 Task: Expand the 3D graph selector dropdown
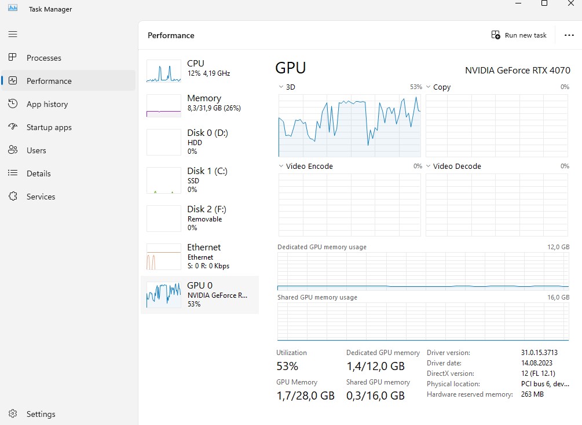[x=282, y=87]
